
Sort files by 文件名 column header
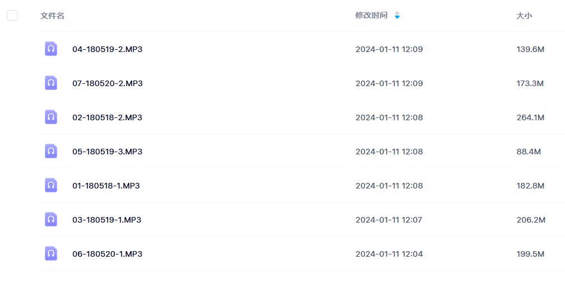pyautogui.click(x=52, y=16)
